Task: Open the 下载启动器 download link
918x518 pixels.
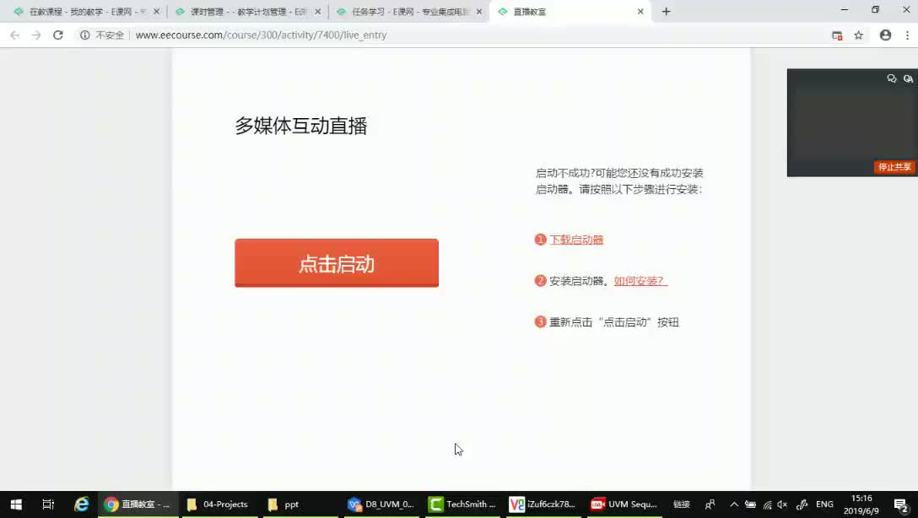Action: point(576,240)
